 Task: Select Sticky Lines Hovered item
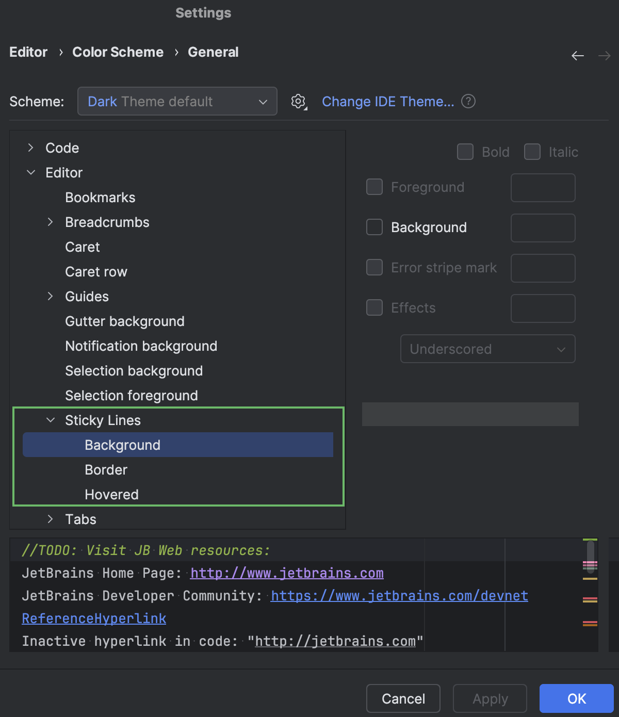(111, 494)
